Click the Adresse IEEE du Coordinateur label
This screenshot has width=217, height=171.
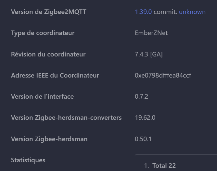point(55,75)
